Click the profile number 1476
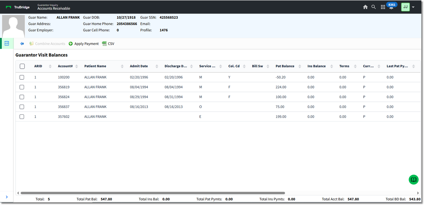This screenshot has height=205, width=424. click(x=164, y=30)
